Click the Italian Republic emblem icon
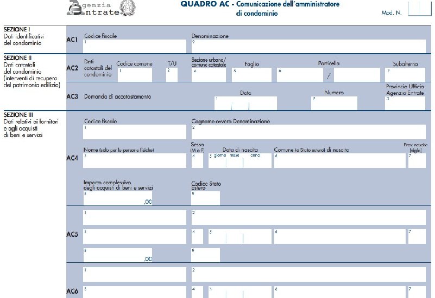The image size is (435, 298). coord(128,7)
